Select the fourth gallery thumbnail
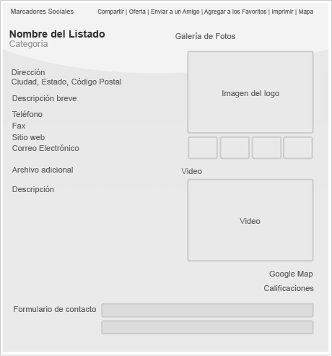Screen dimensions: 332x356 pos(298,148)
